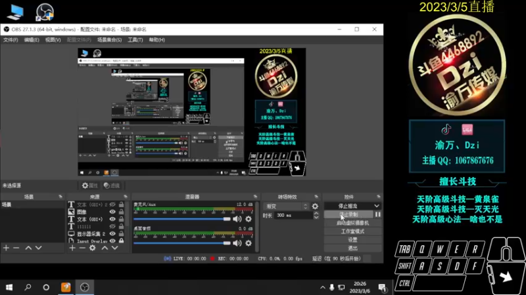
Task: Open the OBS Studio desktop shortcut
Action: point(45,12)
